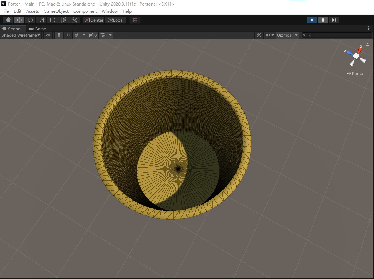Open Scene view more options menu

coord(369,28)
